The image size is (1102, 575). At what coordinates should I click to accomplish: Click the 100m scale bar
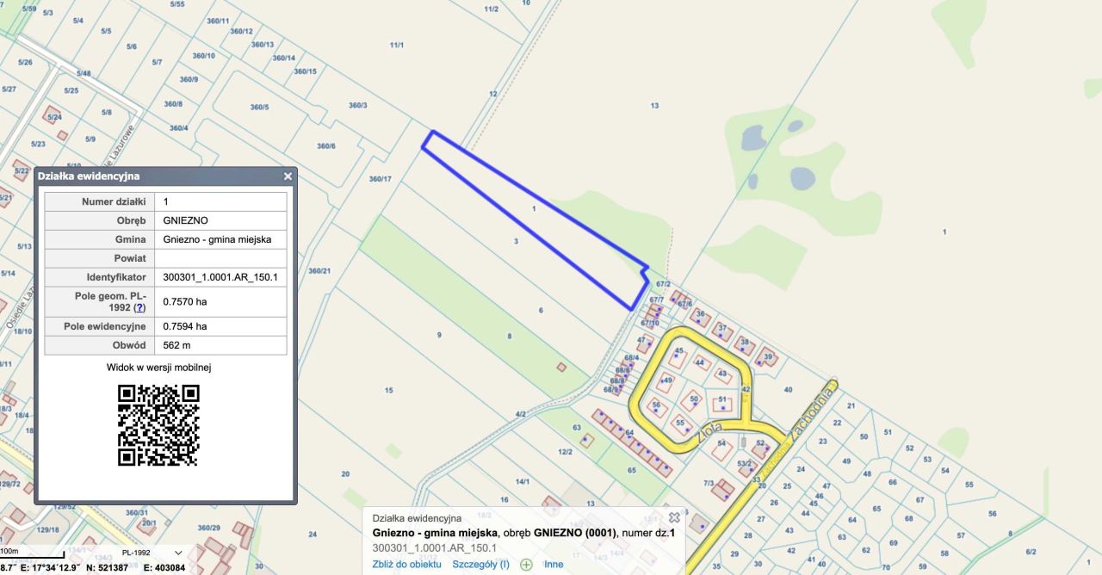coord(33,553)
